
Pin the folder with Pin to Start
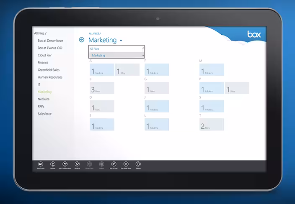(x=114, y=164)
